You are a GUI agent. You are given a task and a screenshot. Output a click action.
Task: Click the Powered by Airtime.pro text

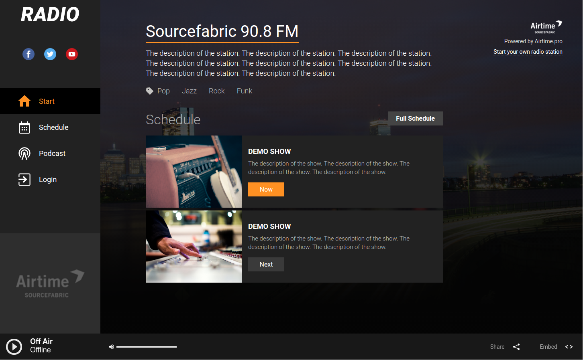(x=533, y=41)
